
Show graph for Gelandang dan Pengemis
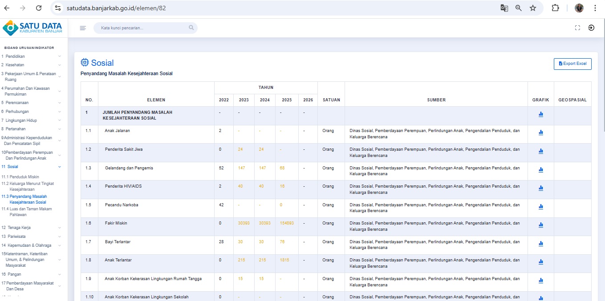[540, 169]
